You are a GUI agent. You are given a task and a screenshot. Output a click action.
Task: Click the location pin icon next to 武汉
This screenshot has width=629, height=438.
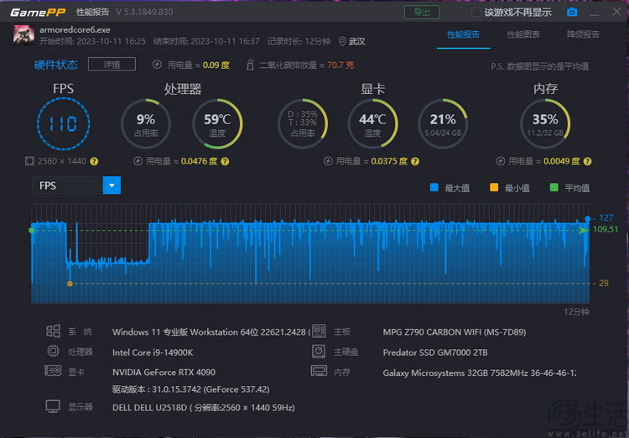[x=342, y=41]
